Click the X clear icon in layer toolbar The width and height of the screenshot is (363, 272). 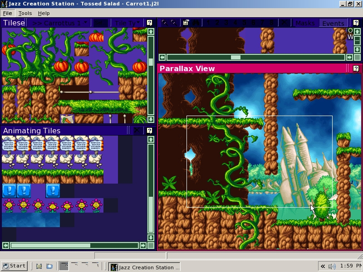pyautogui.click(x=284, y=23)
